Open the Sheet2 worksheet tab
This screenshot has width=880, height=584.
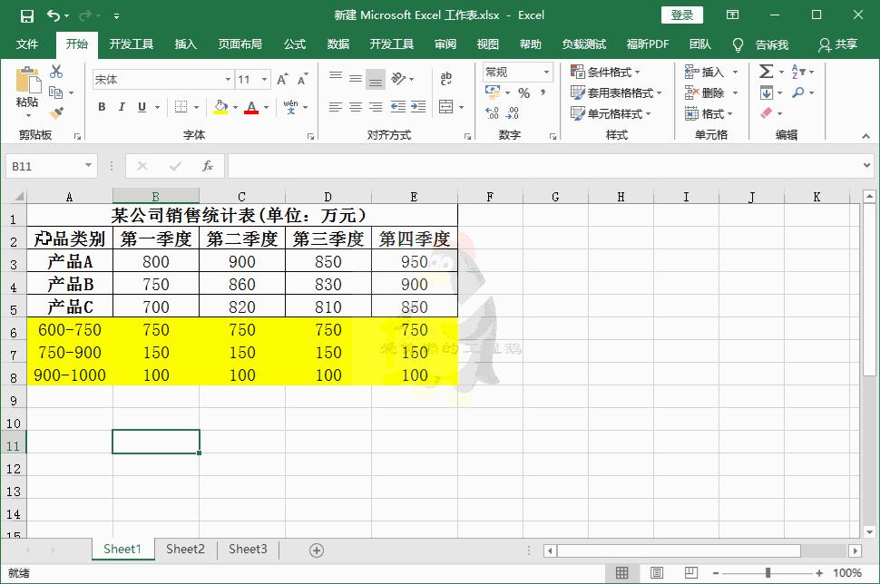coord(185,549)
